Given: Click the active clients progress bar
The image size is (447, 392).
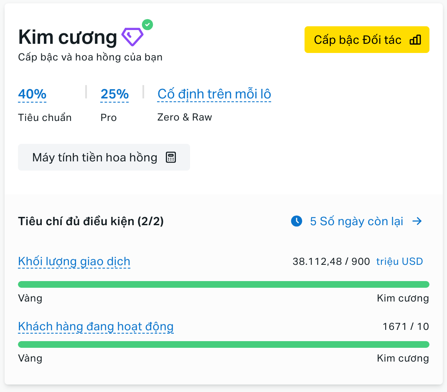Looking at the screenshot, I should [x=223, y=344].
